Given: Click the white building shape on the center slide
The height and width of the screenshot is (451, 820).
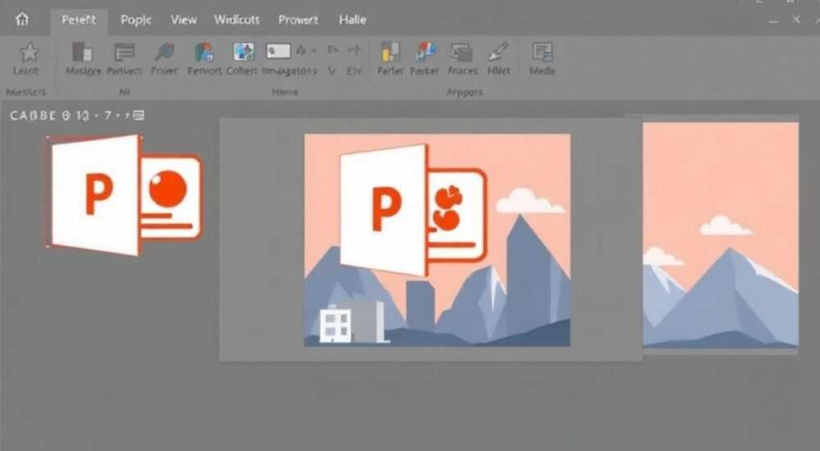Looking at the screenshot, I should [335, 325].
